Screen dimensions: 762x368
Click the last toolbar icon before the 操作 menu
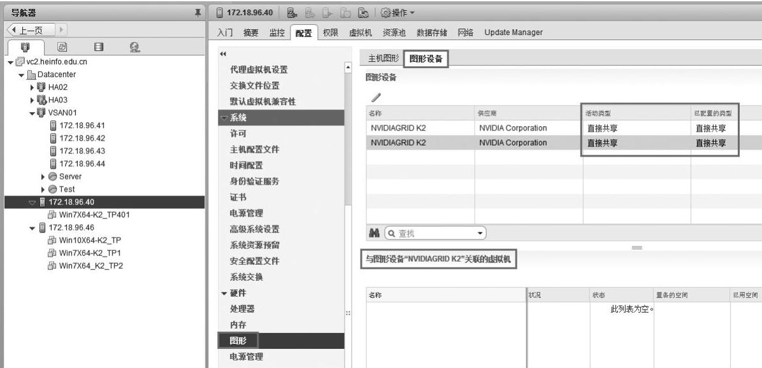point(363,13)
